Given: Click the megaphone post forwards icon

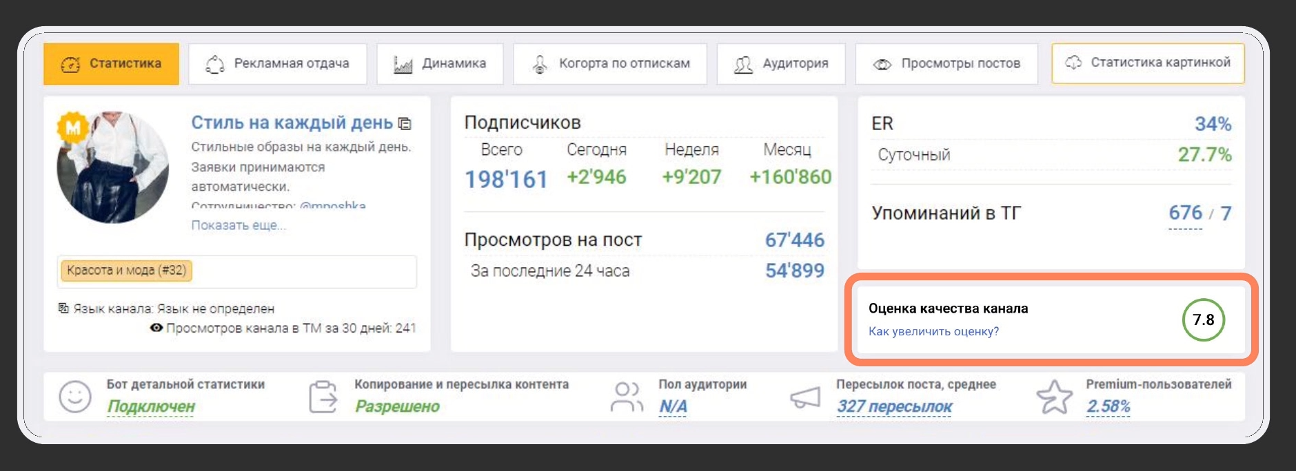Looking at the screenshot, I should coord(804,397).
